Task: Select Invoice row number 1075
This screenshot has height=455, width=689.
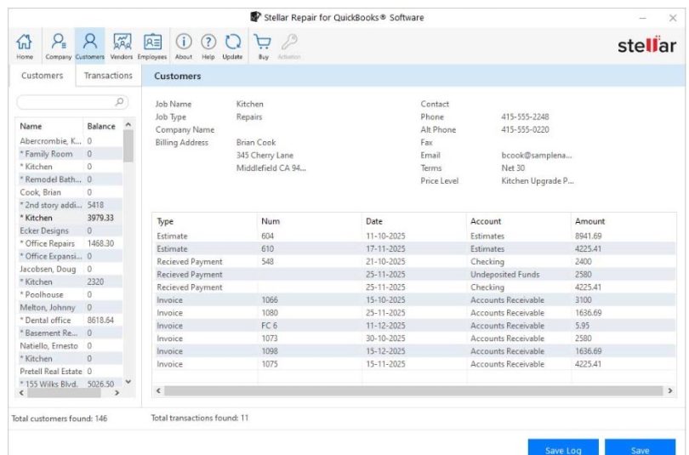Action: (x=414, y=364)
